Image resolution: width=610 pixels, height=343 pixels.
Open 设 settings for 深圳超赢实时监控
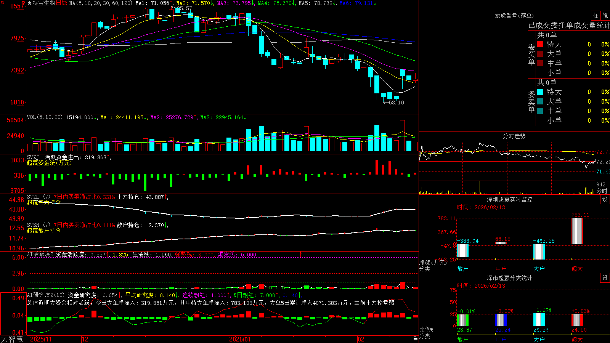tap(605, 199)
